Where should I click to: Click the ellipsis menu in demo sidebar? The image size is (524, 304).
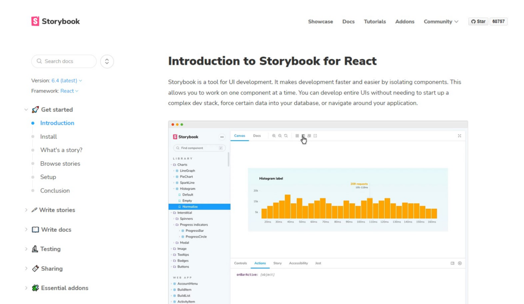pyautogui.click(x=222, y=137)
